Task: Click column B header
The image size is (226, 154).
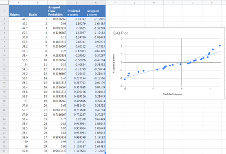Action: pos(38,2)
